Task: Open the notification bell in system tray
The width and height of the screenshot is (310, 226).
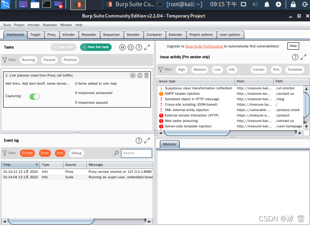Action: 267,4
